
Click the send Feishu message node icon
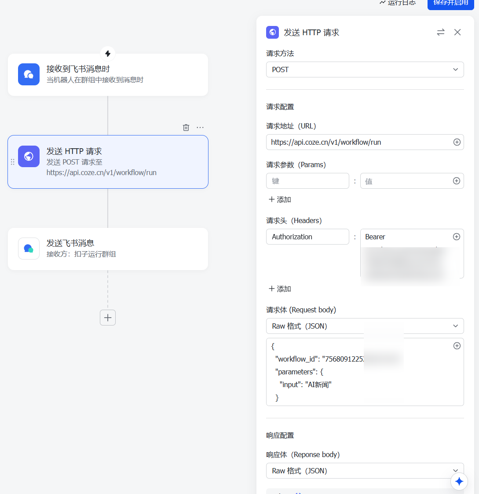29,249
